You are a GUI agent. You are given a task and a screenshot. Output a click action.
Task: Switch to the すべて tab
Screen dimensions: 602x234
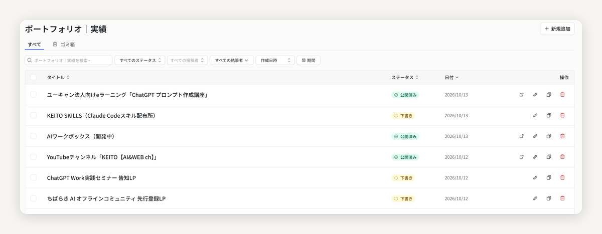coord(35,44)
